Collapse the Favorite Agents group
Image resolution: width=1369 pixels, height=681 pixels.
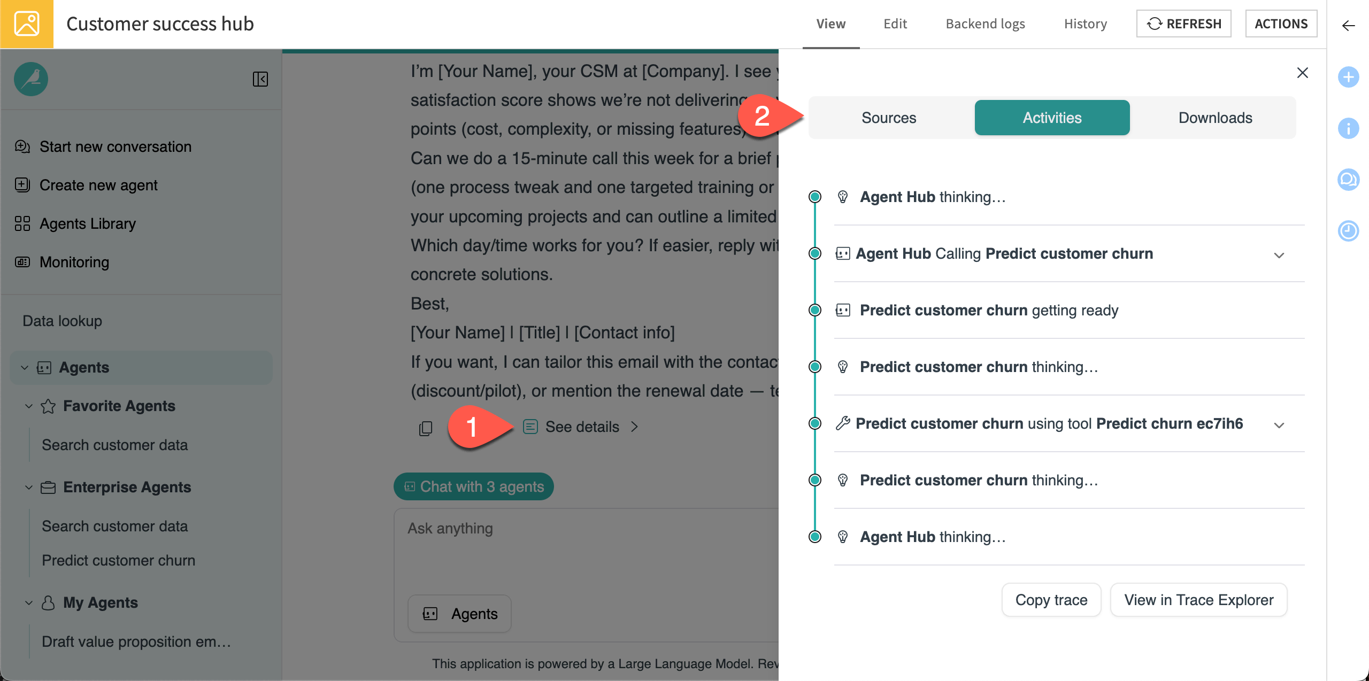click(x=29, y=406)
